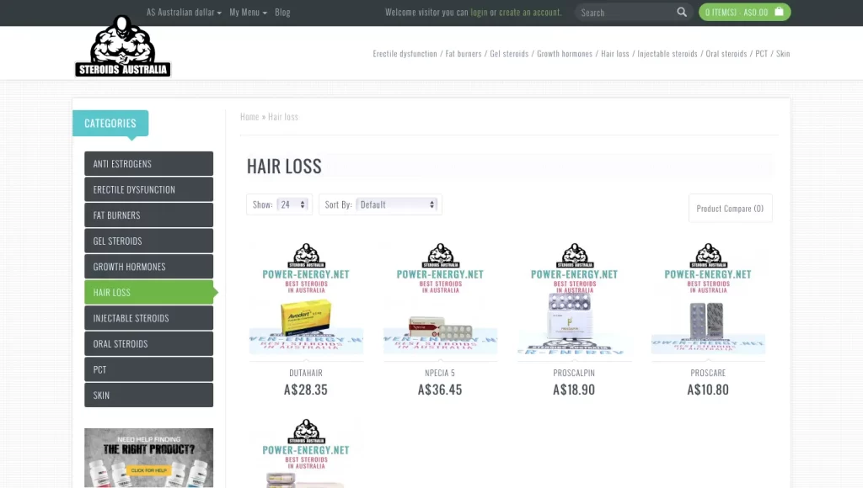Select Anti Estrogens category in sidebar
This screenshot has width=863, height=488.
148,164
